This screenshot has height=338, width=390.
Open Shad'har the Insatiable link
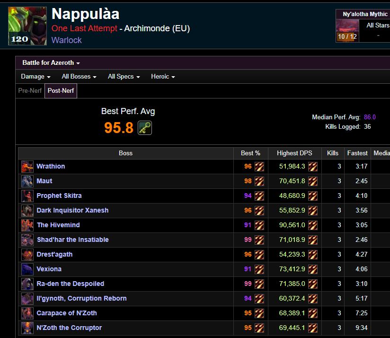point(73,240)
